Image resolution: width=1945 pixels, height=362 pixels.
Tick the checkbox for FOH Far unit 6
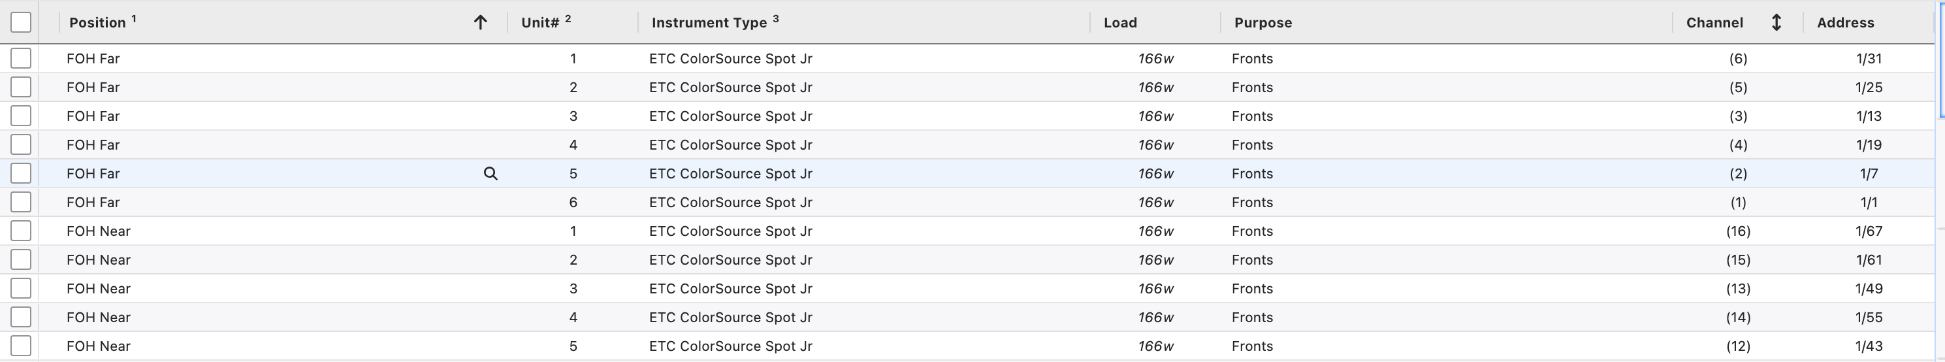[x=21, y=202]
